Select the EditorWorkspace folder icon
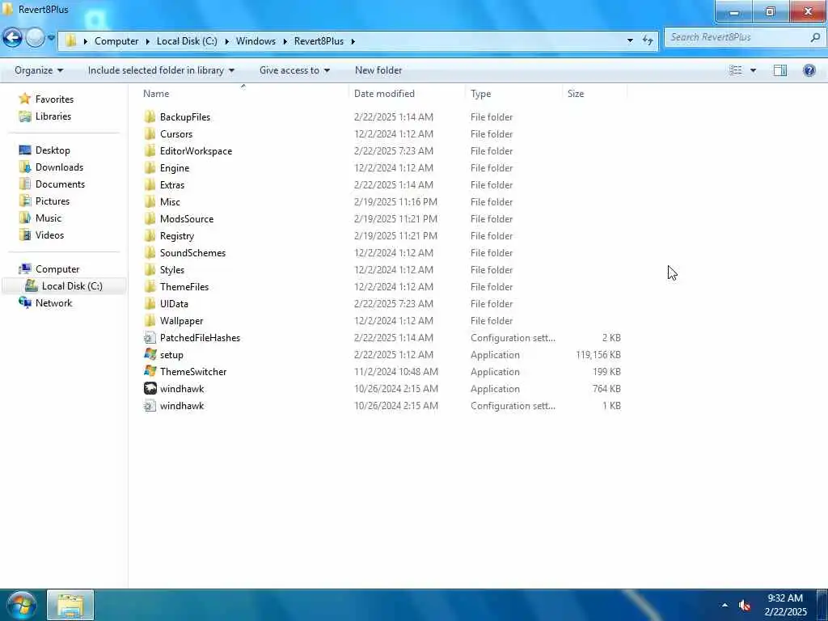 (x=150, y=150)
